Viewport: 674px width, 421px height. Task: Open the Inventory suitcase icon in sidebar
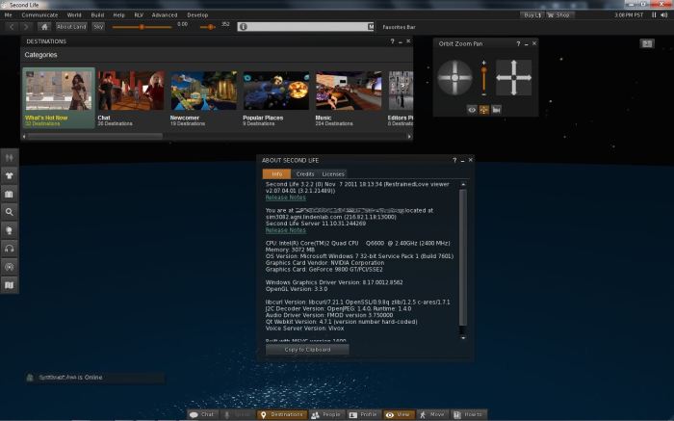click(x=10, y=194)
